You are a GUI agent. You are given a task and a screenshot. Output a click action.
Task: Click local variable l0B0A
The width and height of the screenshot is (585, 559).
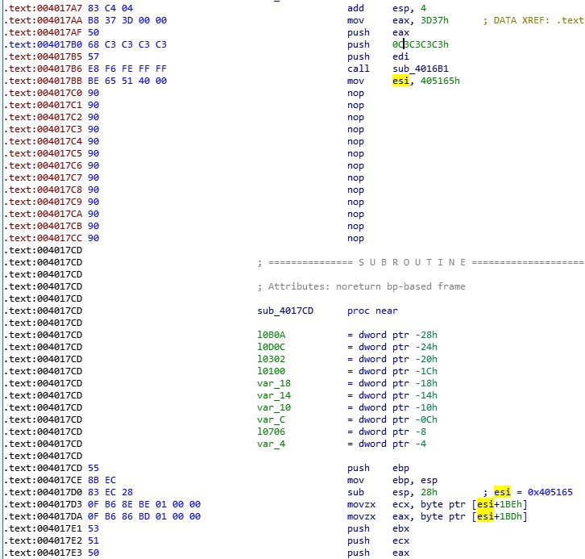tap(272, 335)
